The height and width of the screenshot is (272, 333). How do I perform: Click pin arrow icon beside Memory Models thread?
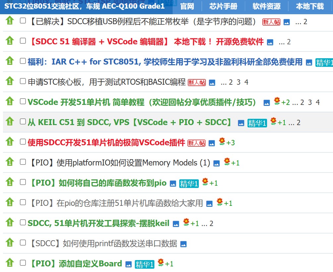(x=10, y=162)
